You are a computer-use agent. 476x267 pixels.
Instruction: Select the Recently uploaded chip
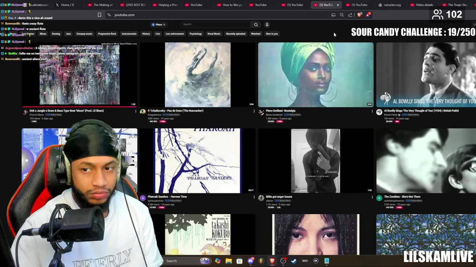pos(236,34)
